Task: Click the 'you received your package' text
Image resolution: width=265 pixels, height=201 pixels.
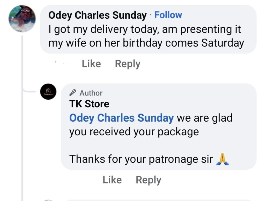Action: (134, 132)
